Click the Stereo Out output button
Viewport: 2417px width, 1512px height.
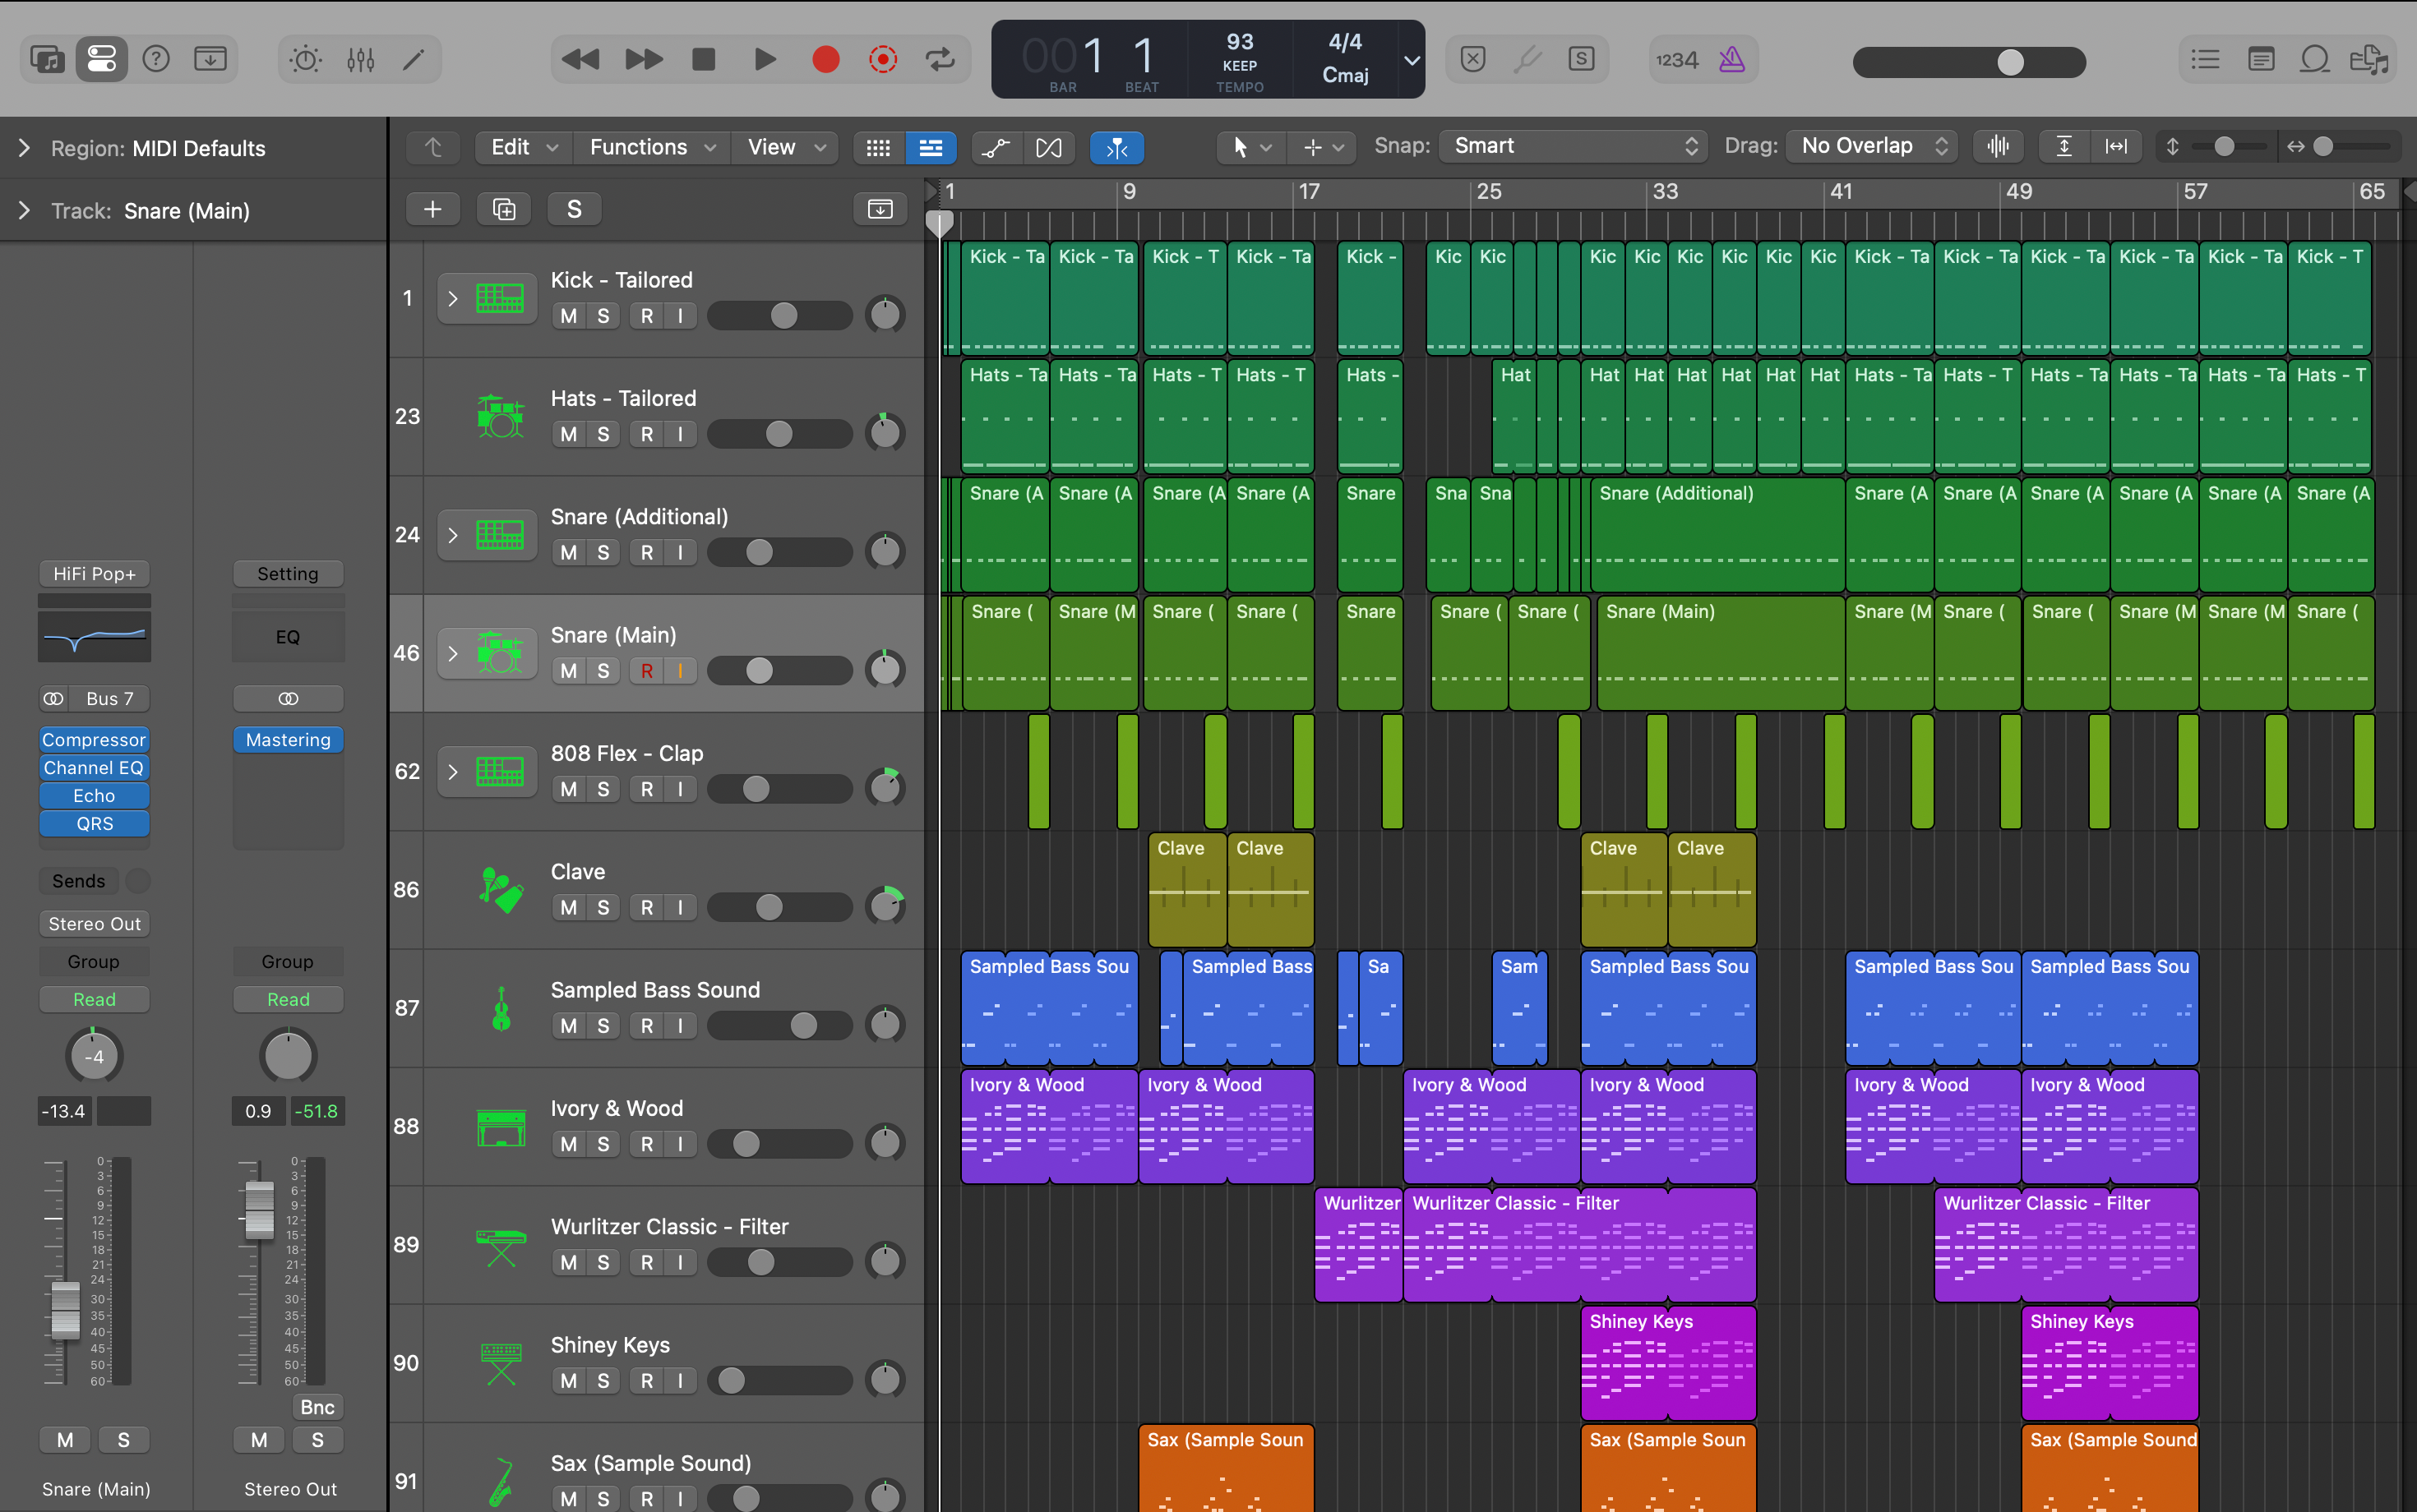click(x=94, y=924)
